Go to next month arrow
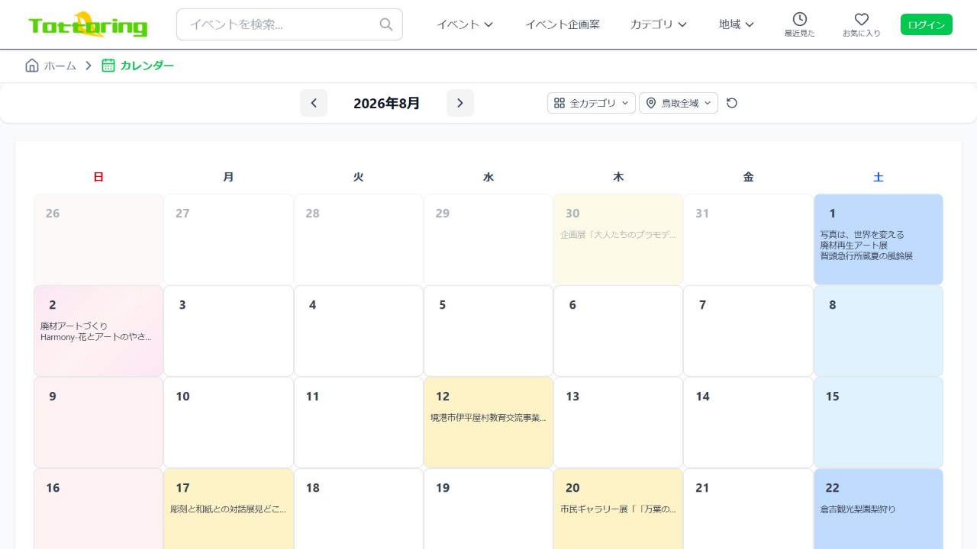This screenshot has height=549, width=977. pyautogui.click(x=460, y=103)
